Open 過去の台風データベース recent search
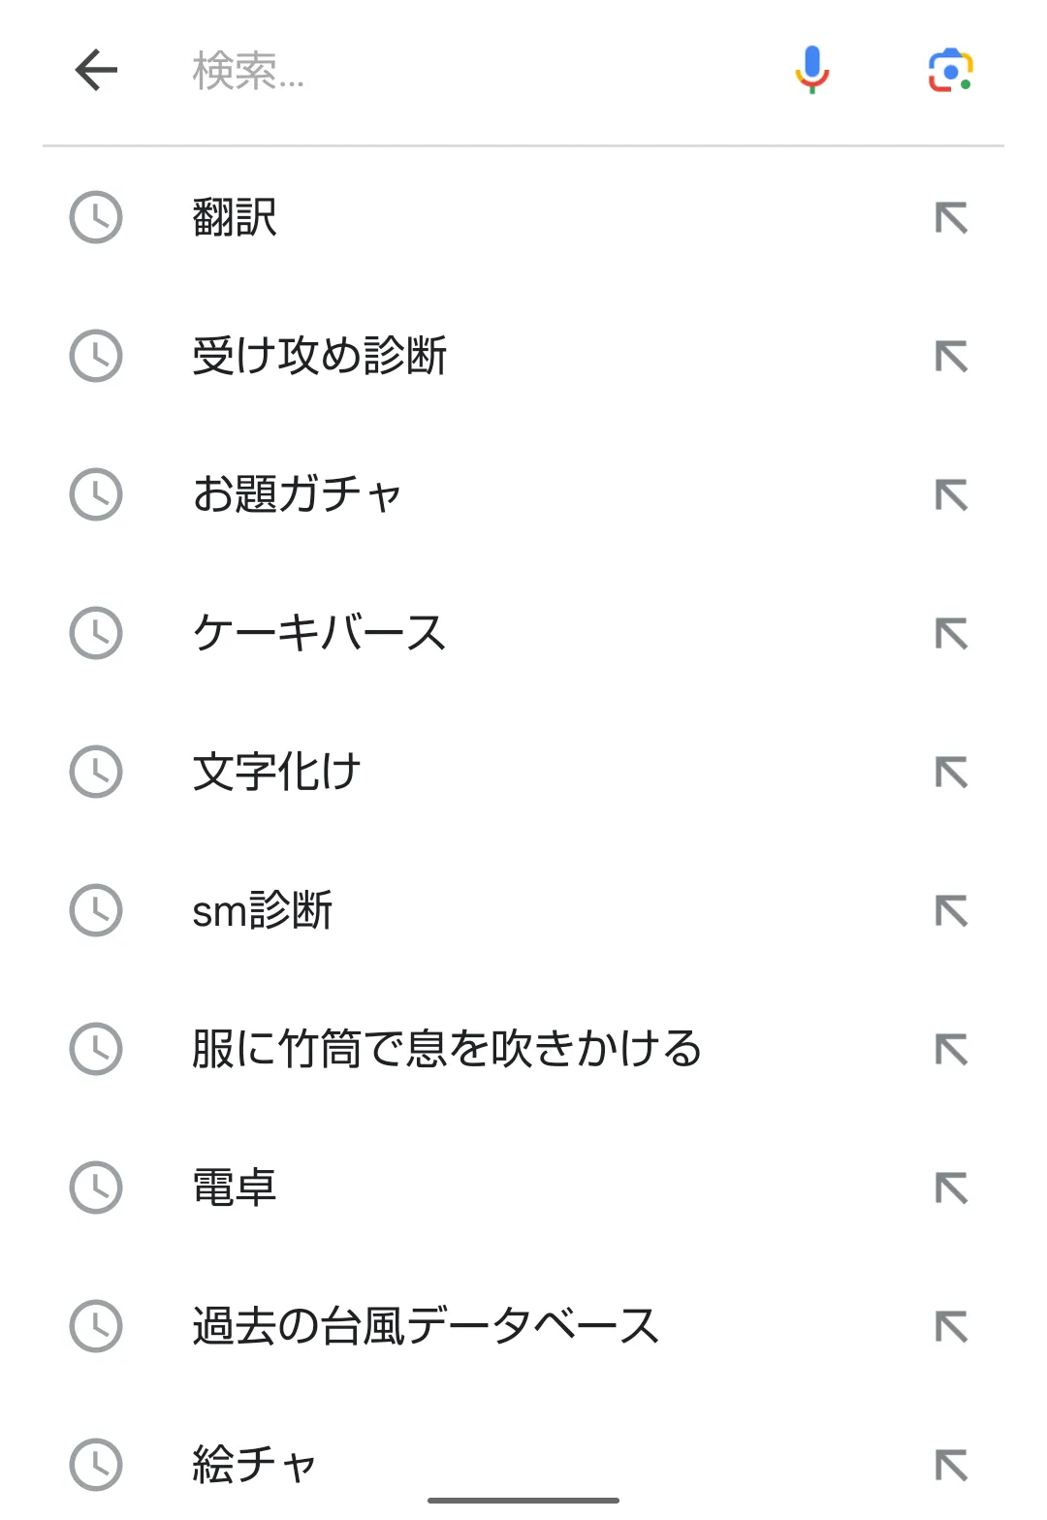Screen dimensions: 1047x1520 (425, 1327)
